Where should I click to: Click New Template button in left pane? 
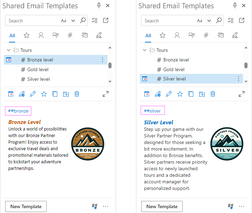[26, 206]
